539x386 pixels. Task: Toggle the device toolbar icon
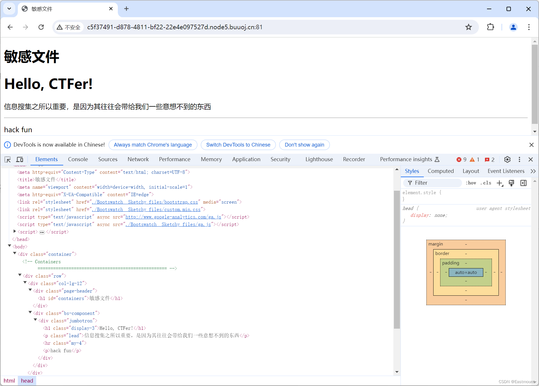pyautogui.click(x=20, y=159)
